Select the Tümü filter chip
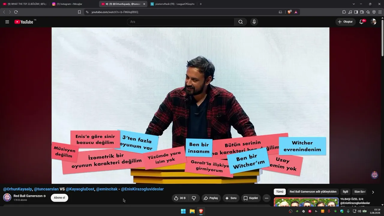 [x=280, y=192]
